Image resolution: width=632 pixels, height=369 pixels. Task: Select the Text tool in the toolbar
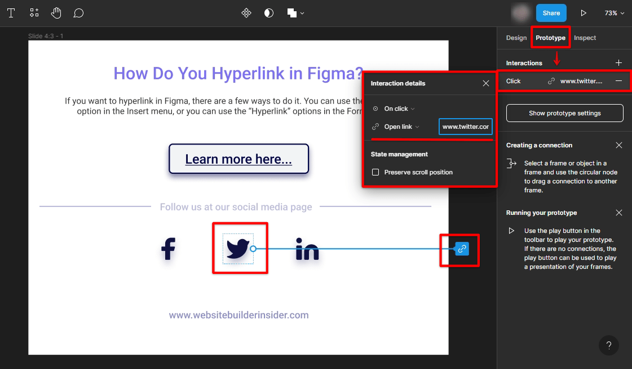pos(11,12)
